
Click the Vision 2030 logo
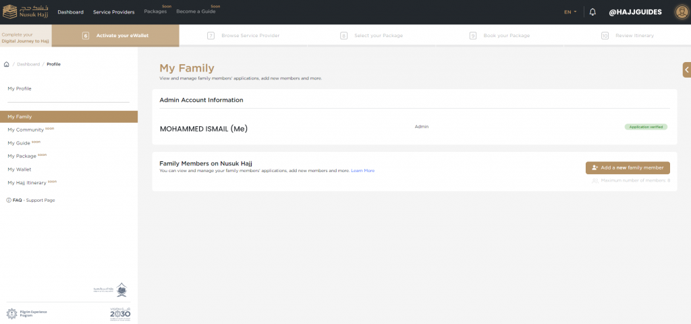coord(119,314)
